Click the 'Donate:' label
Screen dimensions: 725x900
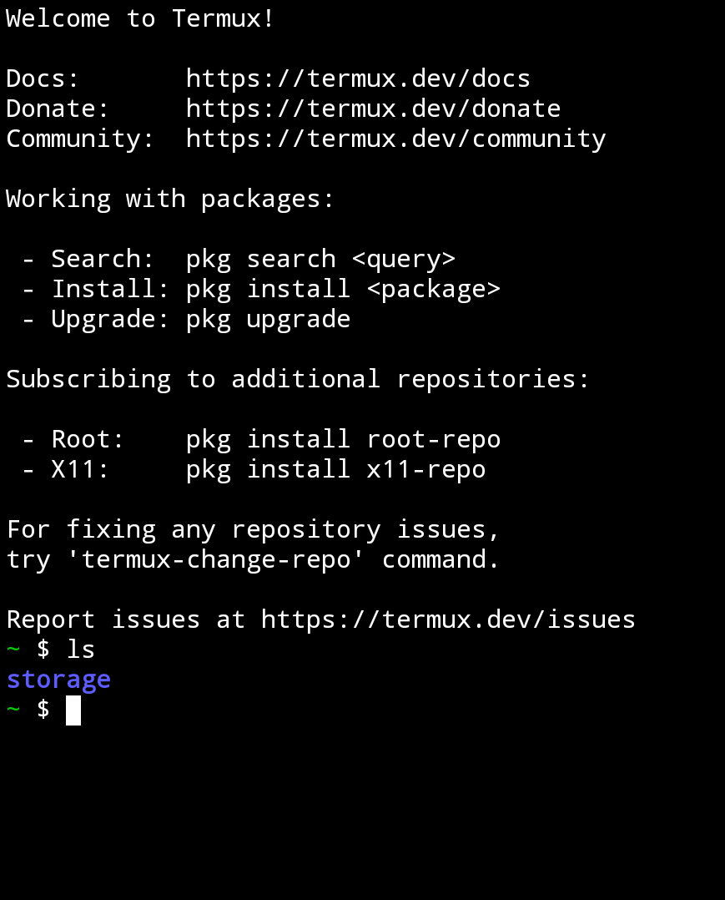58,109
